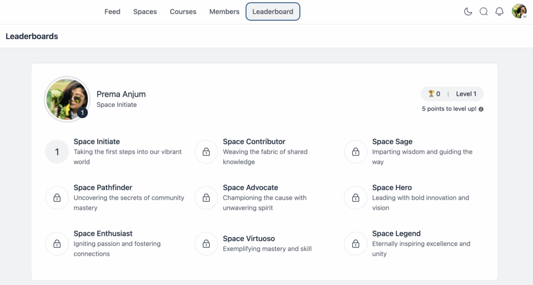The width and height of the screenshot is (533, 285).
Task: Click "Championing the cause" description
Action: tap(264, 202)
